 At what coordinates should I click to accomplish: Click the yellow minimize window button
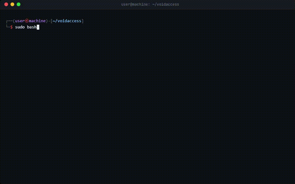point(12,4)
